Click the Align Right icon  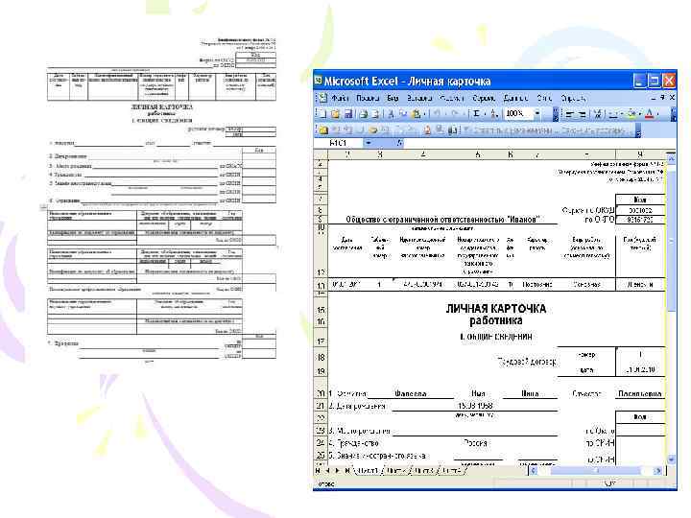coord(583,114)
